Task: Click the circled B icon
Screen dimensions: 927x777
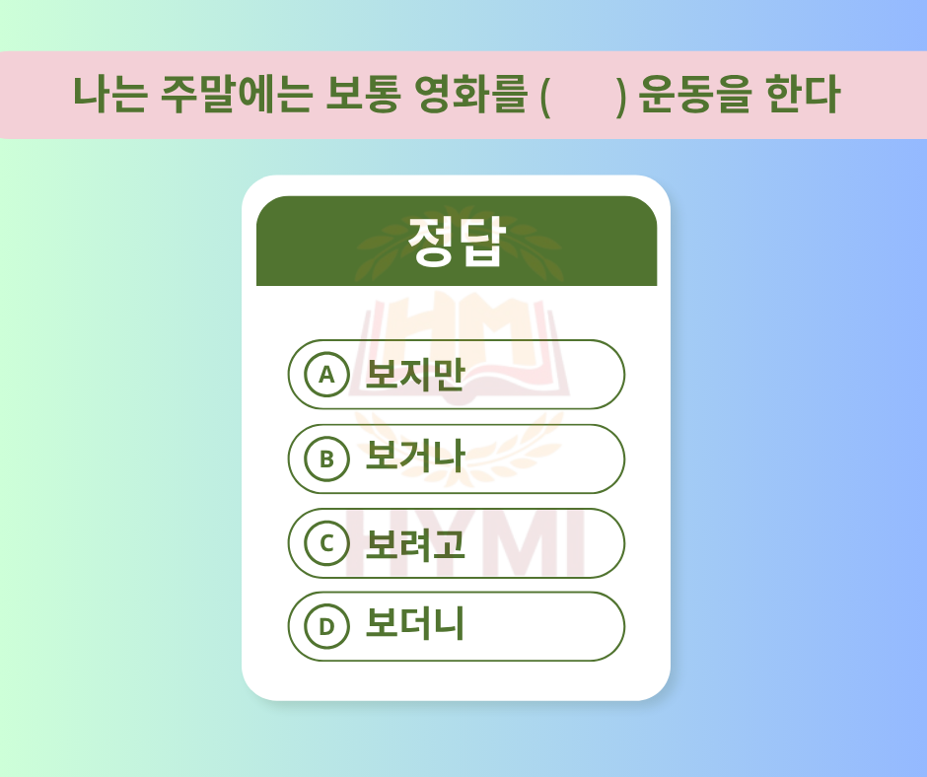Action: (327, 459)
